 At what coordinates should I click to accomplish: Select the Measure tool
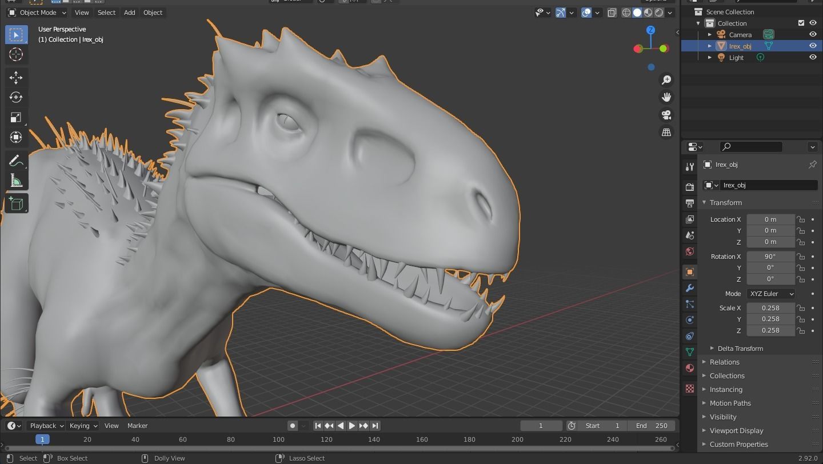pyautogui.click(x=17, y=181)
